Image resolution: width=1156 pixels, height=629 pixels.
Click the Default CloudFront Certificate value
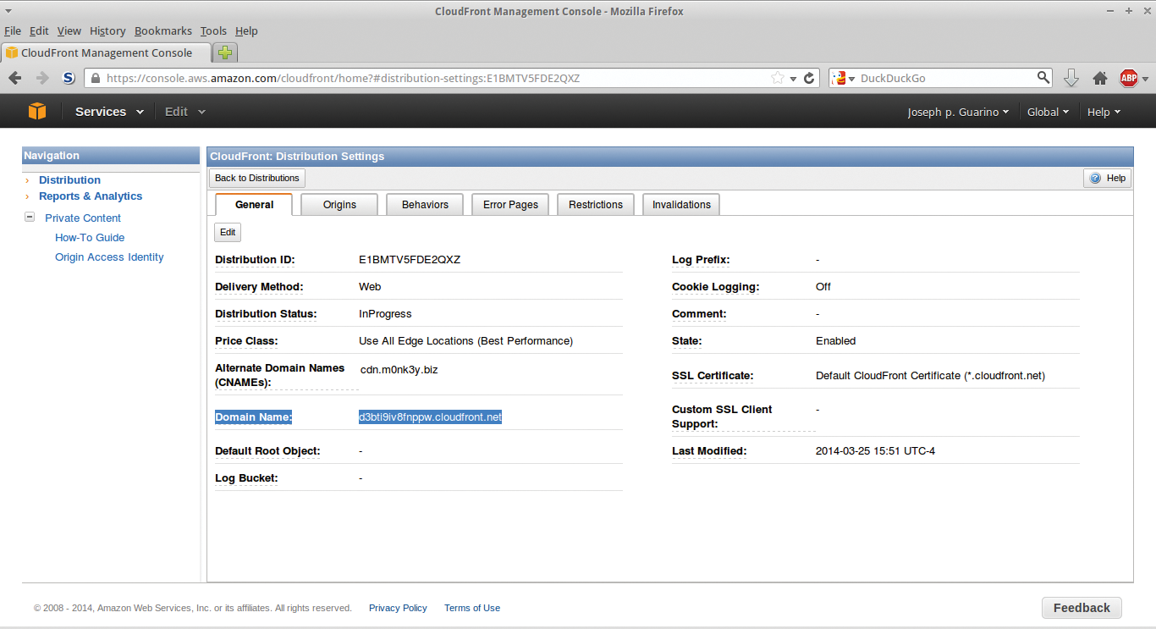coord(930,376)
